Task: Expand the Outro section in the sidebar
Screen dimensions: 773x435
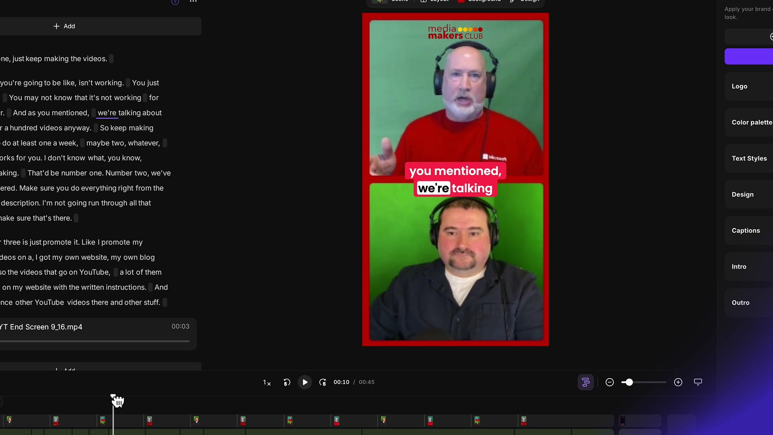Action: [x=741, y=302]
